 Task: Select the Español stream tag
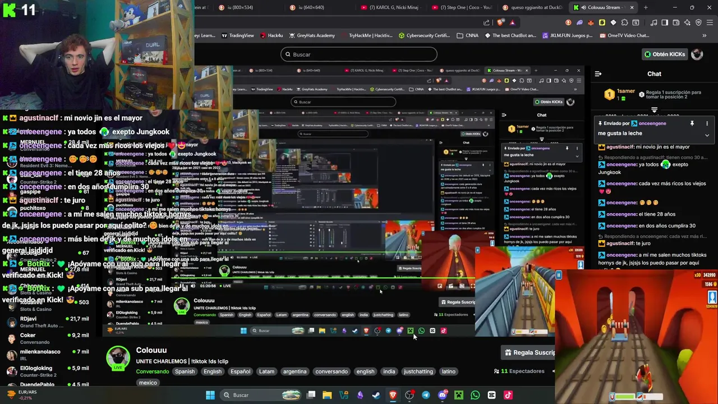coord(240,371)
